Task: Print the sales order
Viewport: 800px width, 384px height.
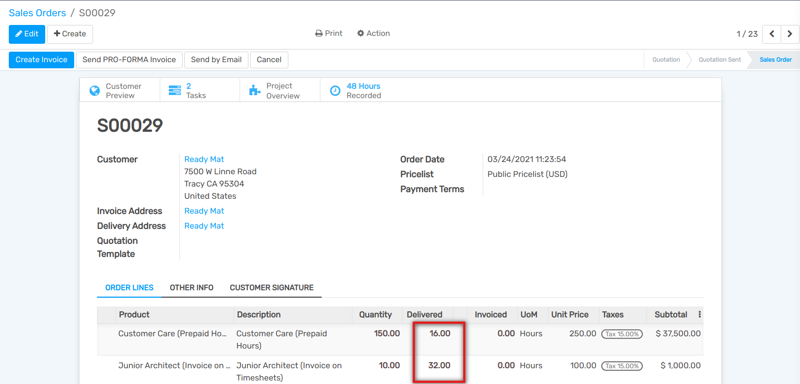Action: point(329,33)
